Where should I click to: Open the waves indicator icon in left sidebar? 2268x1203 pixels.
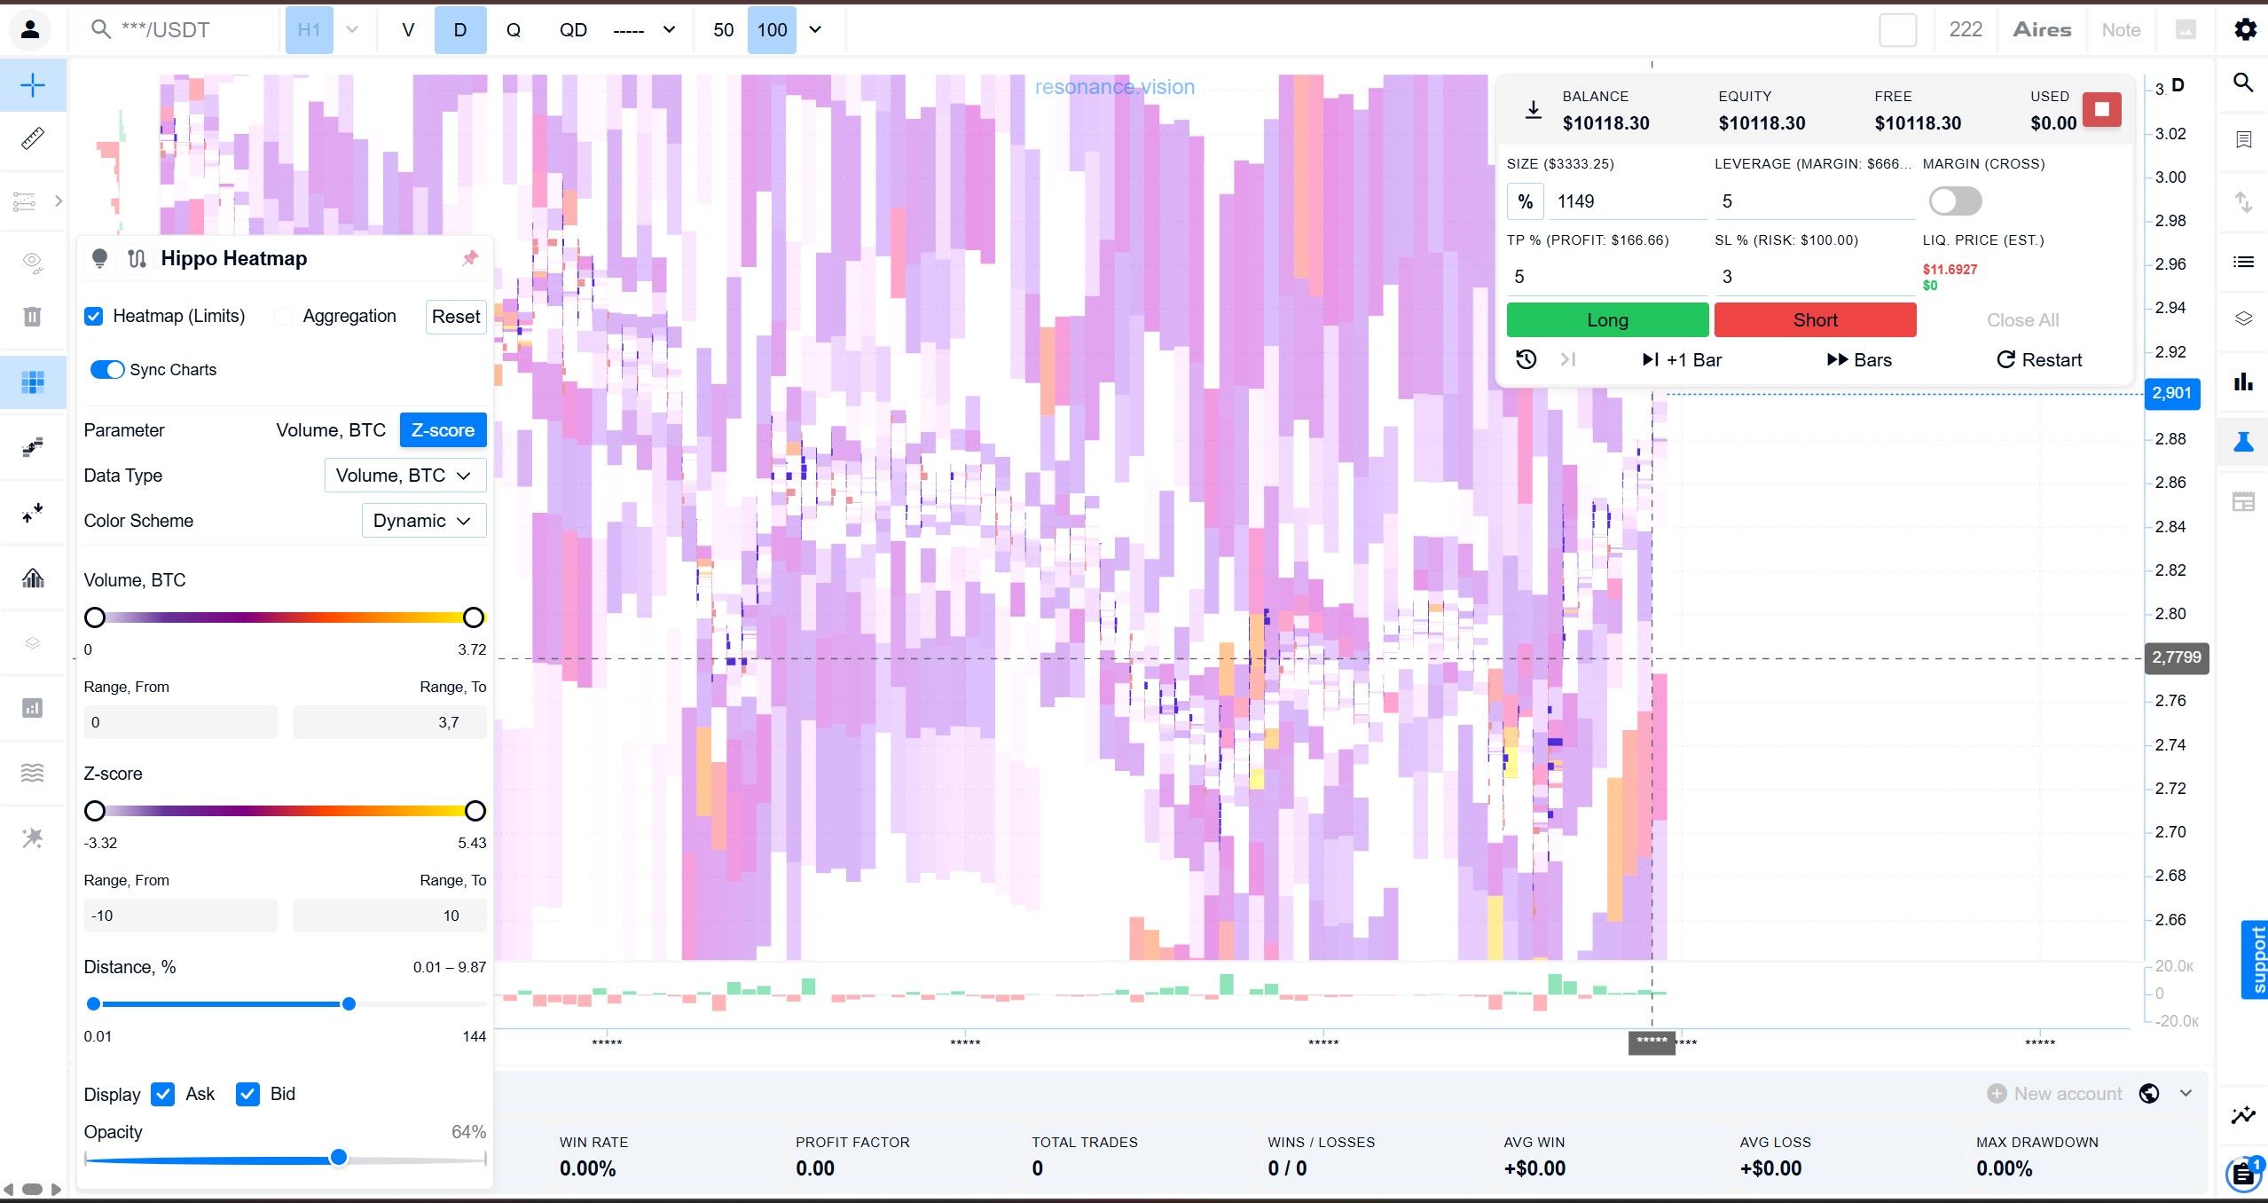(32, 773)
